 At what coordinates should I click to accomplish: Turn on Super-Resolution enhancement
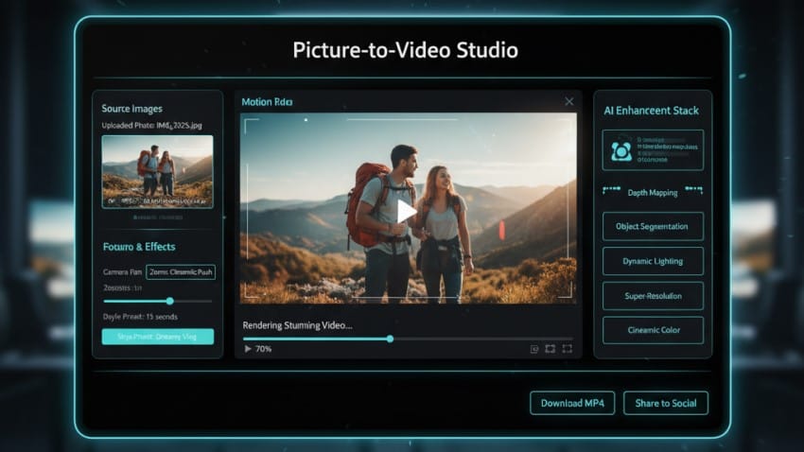(x=653, y=296)
